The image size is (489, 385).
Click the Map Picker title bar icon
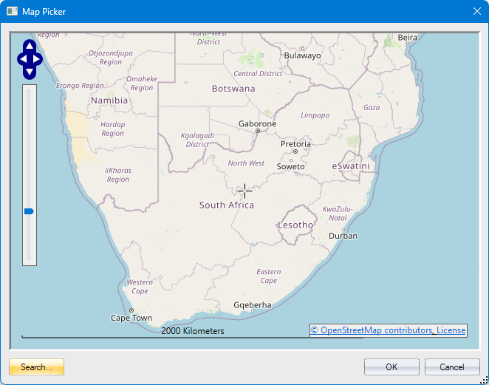12,12
